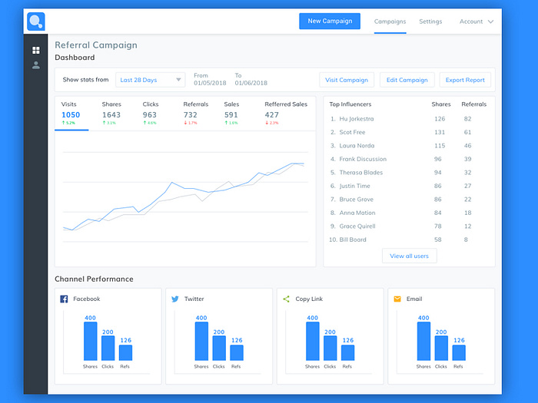The image size is (538, 403).
Task: Open the Settings tab
Action: (x=430, y=21)
